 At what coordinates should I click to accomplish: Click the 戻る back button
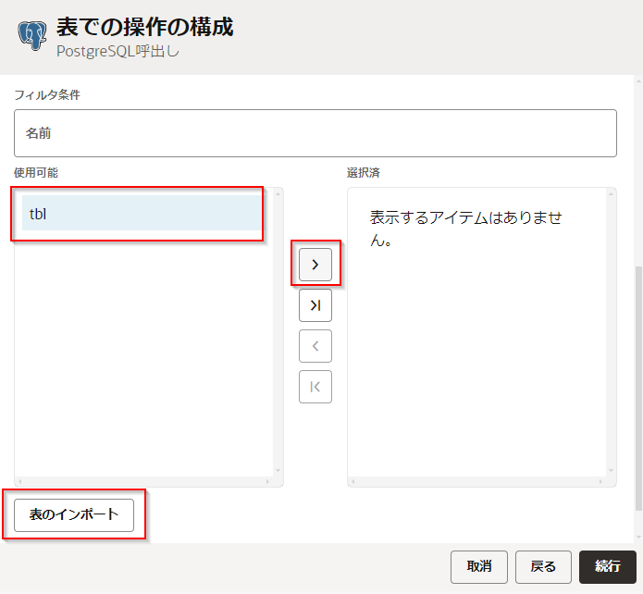543,566
